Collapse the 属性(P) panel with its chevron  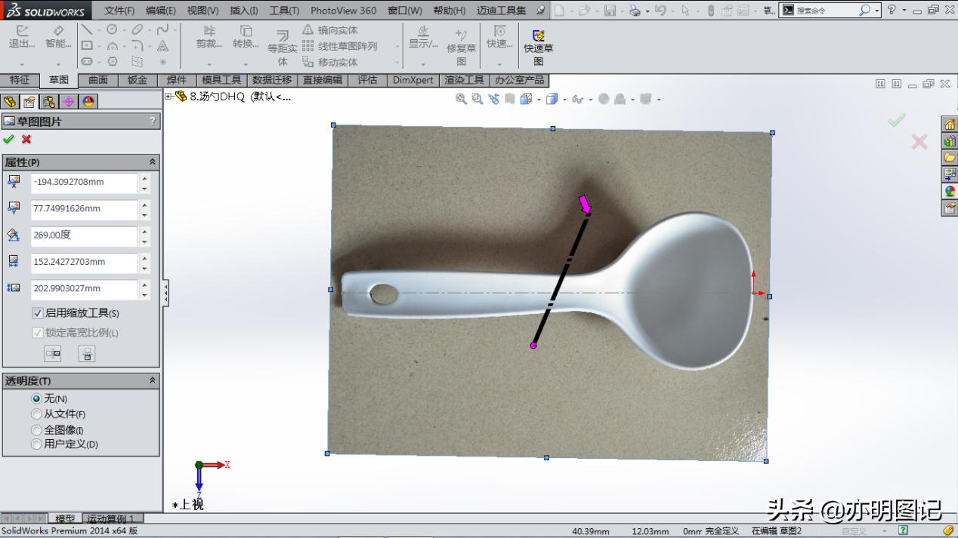tap(152, 161)
